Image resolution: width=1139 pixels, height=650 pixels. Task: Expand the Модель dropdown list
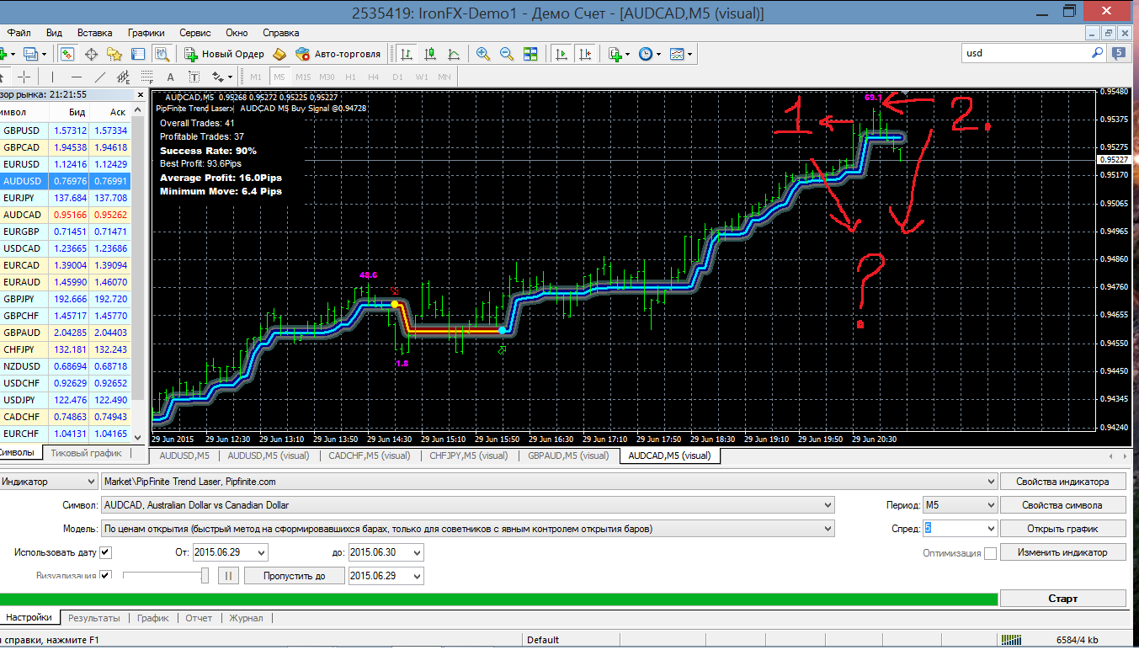click(x=828, y=529)
